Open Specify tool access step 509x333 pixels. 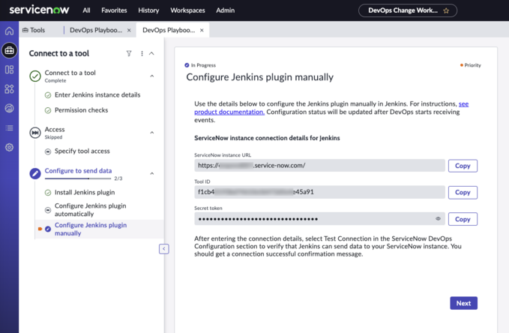(x=82, y=151)
